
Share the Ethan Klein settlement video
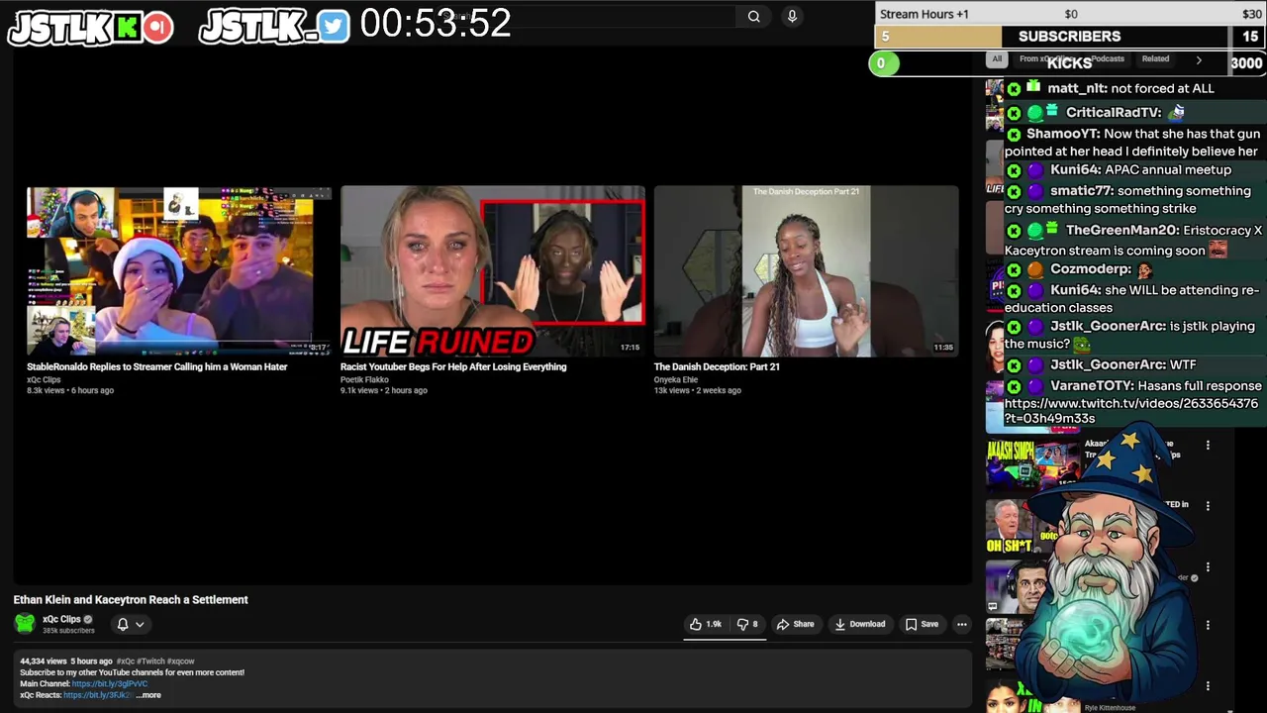coord(795,624)
